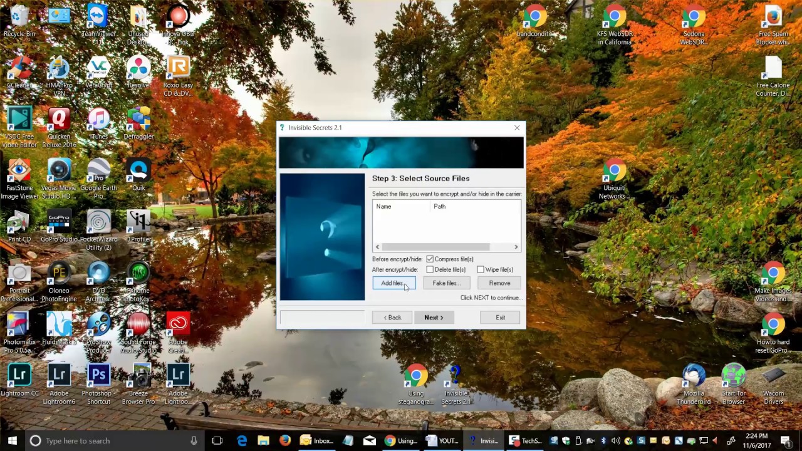Open DaVinci Resolve desktop shortcut
Image resolution: width=802 pixels, height=451 pixels.
(138, 73)
